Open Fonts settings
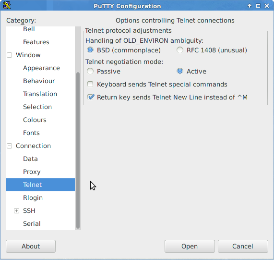 31,133
